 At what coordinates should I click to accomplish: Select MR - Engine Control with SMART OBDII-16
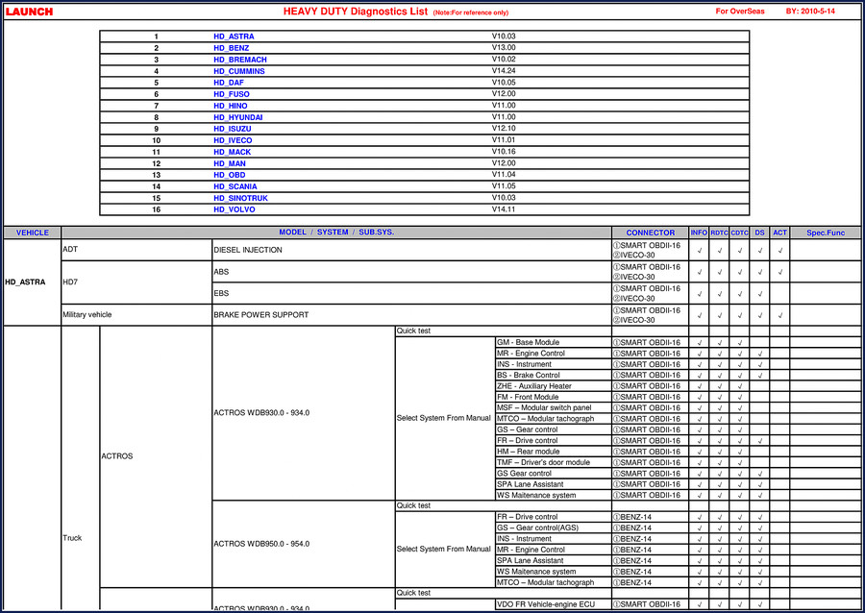click(x=554, y=354)
